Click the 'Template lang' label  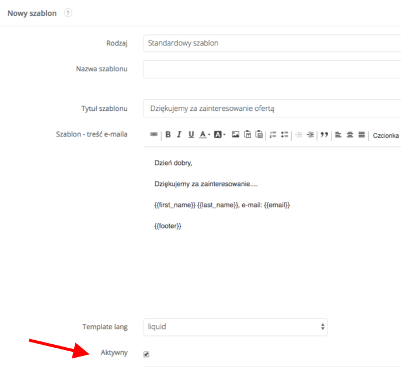coord(105,327)
